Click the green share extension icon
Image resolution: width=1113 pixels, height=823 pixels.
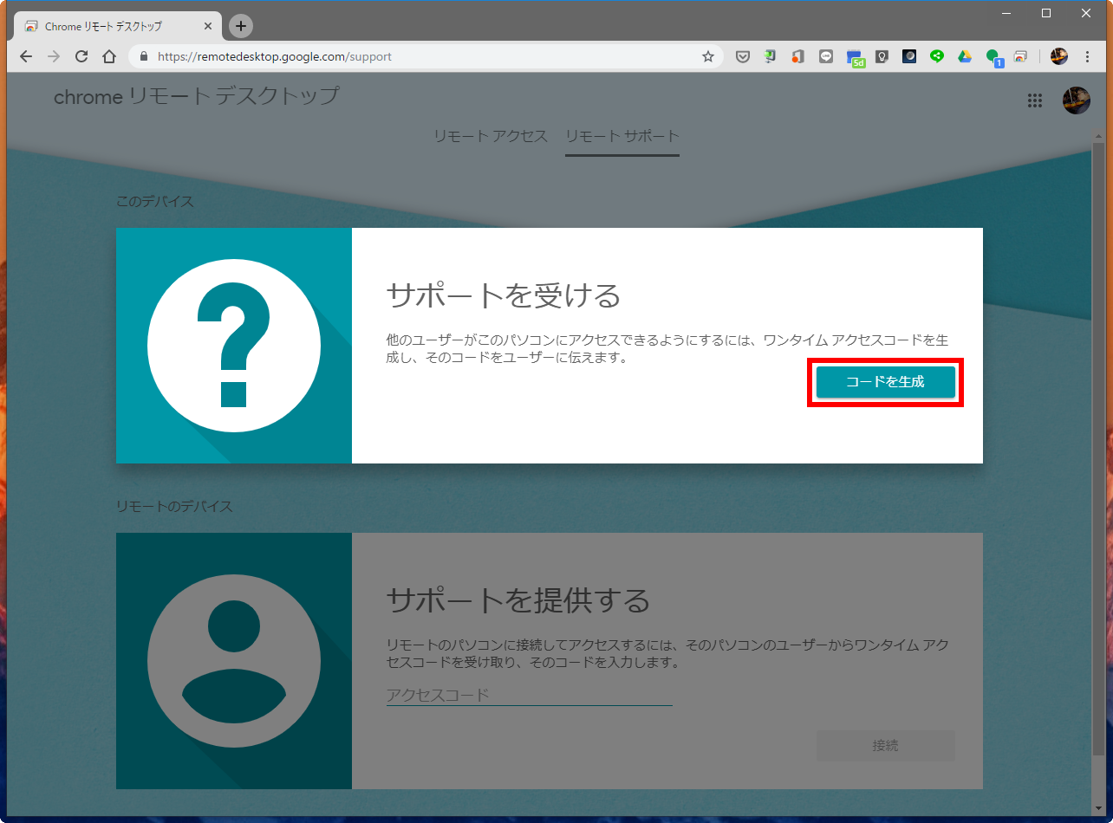point(937,56)
